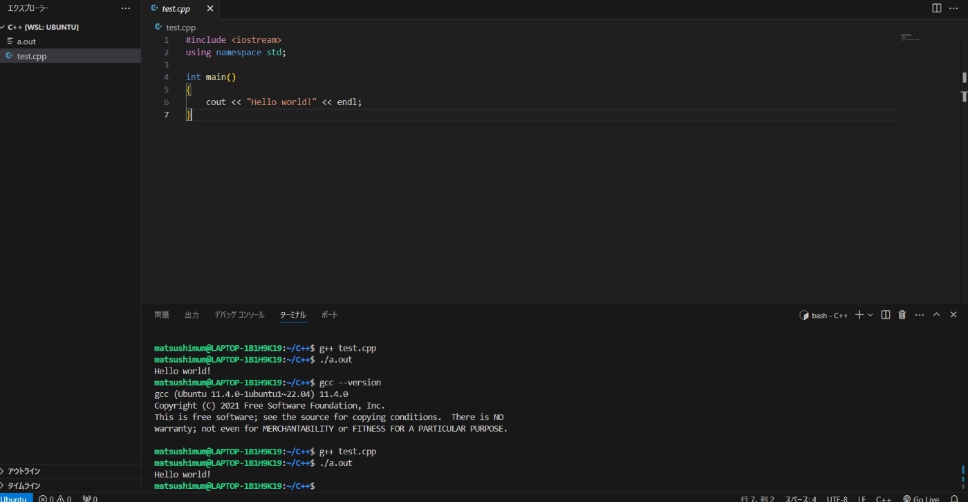Click the #include <iostream> code line
Viewport: 968px width, 502px height.
click(x=234, y=40)
